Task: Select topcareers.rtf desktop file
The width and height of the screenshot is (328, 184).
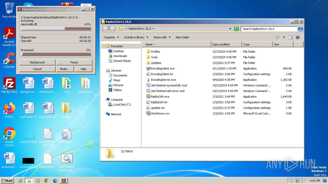Action: (x=48, y=110)
